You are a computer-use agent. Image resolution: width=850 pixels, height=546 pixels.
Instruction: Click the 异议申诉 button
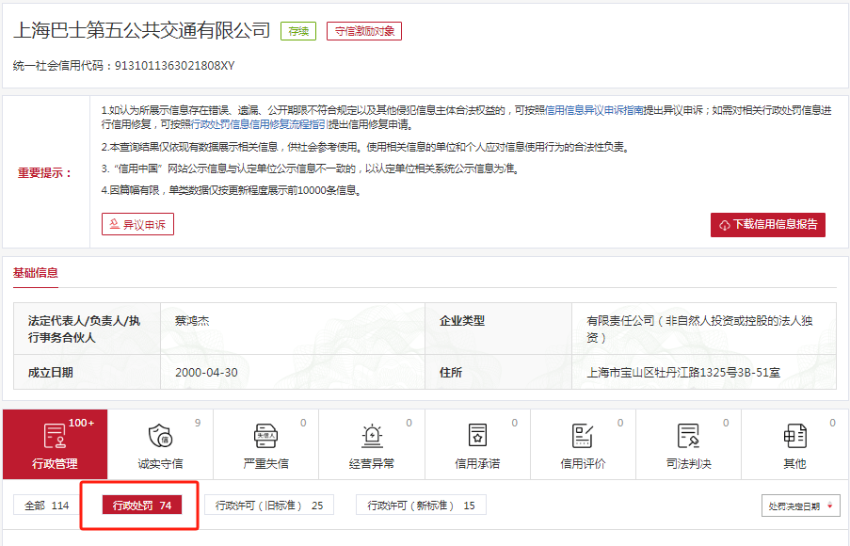(x=137, y=224)
